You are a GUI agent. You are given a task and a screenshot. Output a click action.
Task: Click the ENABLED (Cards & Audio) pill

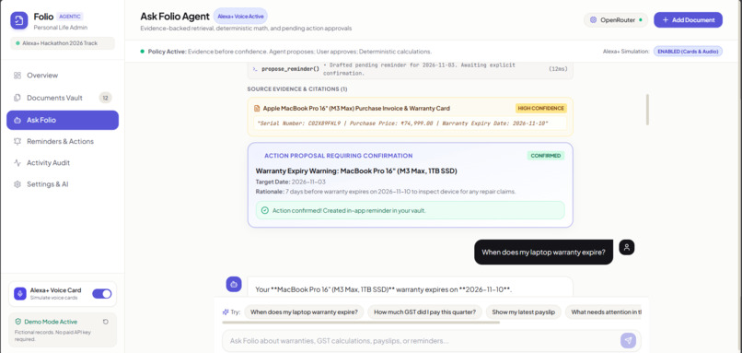(x=688, y=52)
